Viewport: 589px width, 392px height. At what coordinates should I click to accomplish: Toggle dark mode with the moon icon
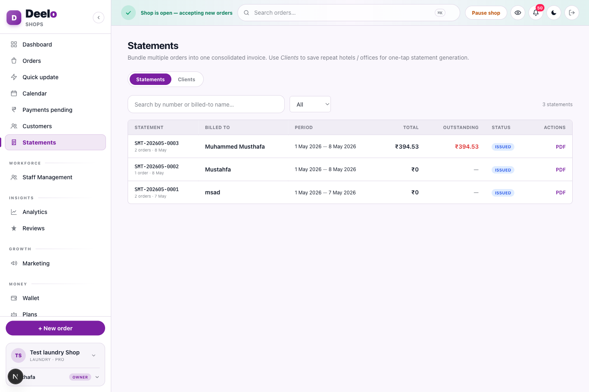click(554, 13)
